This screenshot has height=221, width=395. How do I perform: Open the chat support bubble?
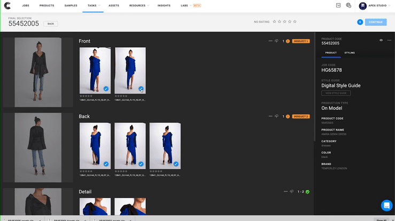(x=386, y=206)
